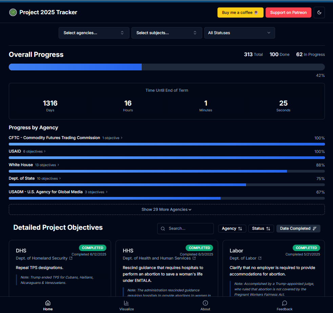The height and width of the screenshot is (313, 333).
Task: Go to the Home tab
Action: (x=48, y=305)
